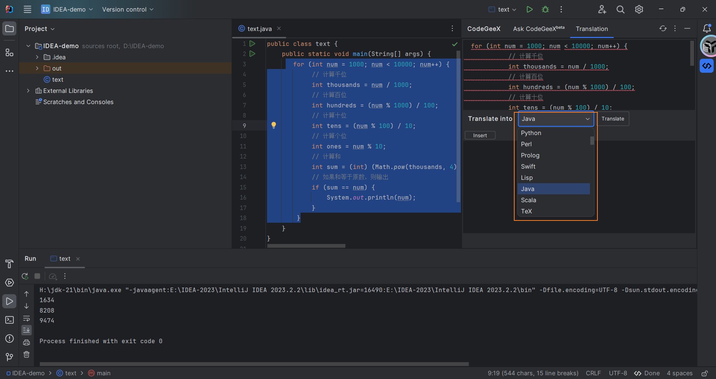Image resolution: width=716 pixels, height=379 pixels.
Task: Open Problems tool window
Action: coord(9,338)
